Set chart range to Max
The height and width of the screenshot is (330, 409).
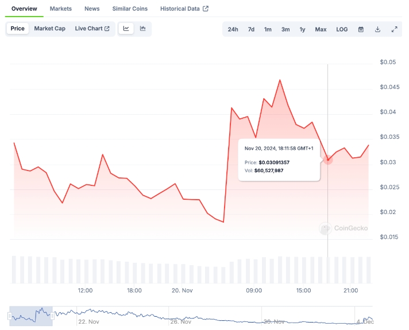(x=321, y=29)
